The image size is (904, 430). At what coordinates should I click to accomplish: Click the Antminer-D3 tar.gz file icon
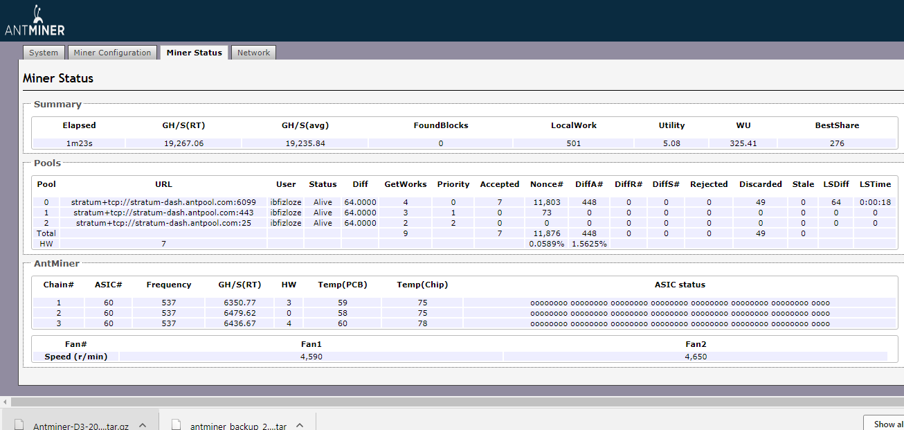pos(19,425)
